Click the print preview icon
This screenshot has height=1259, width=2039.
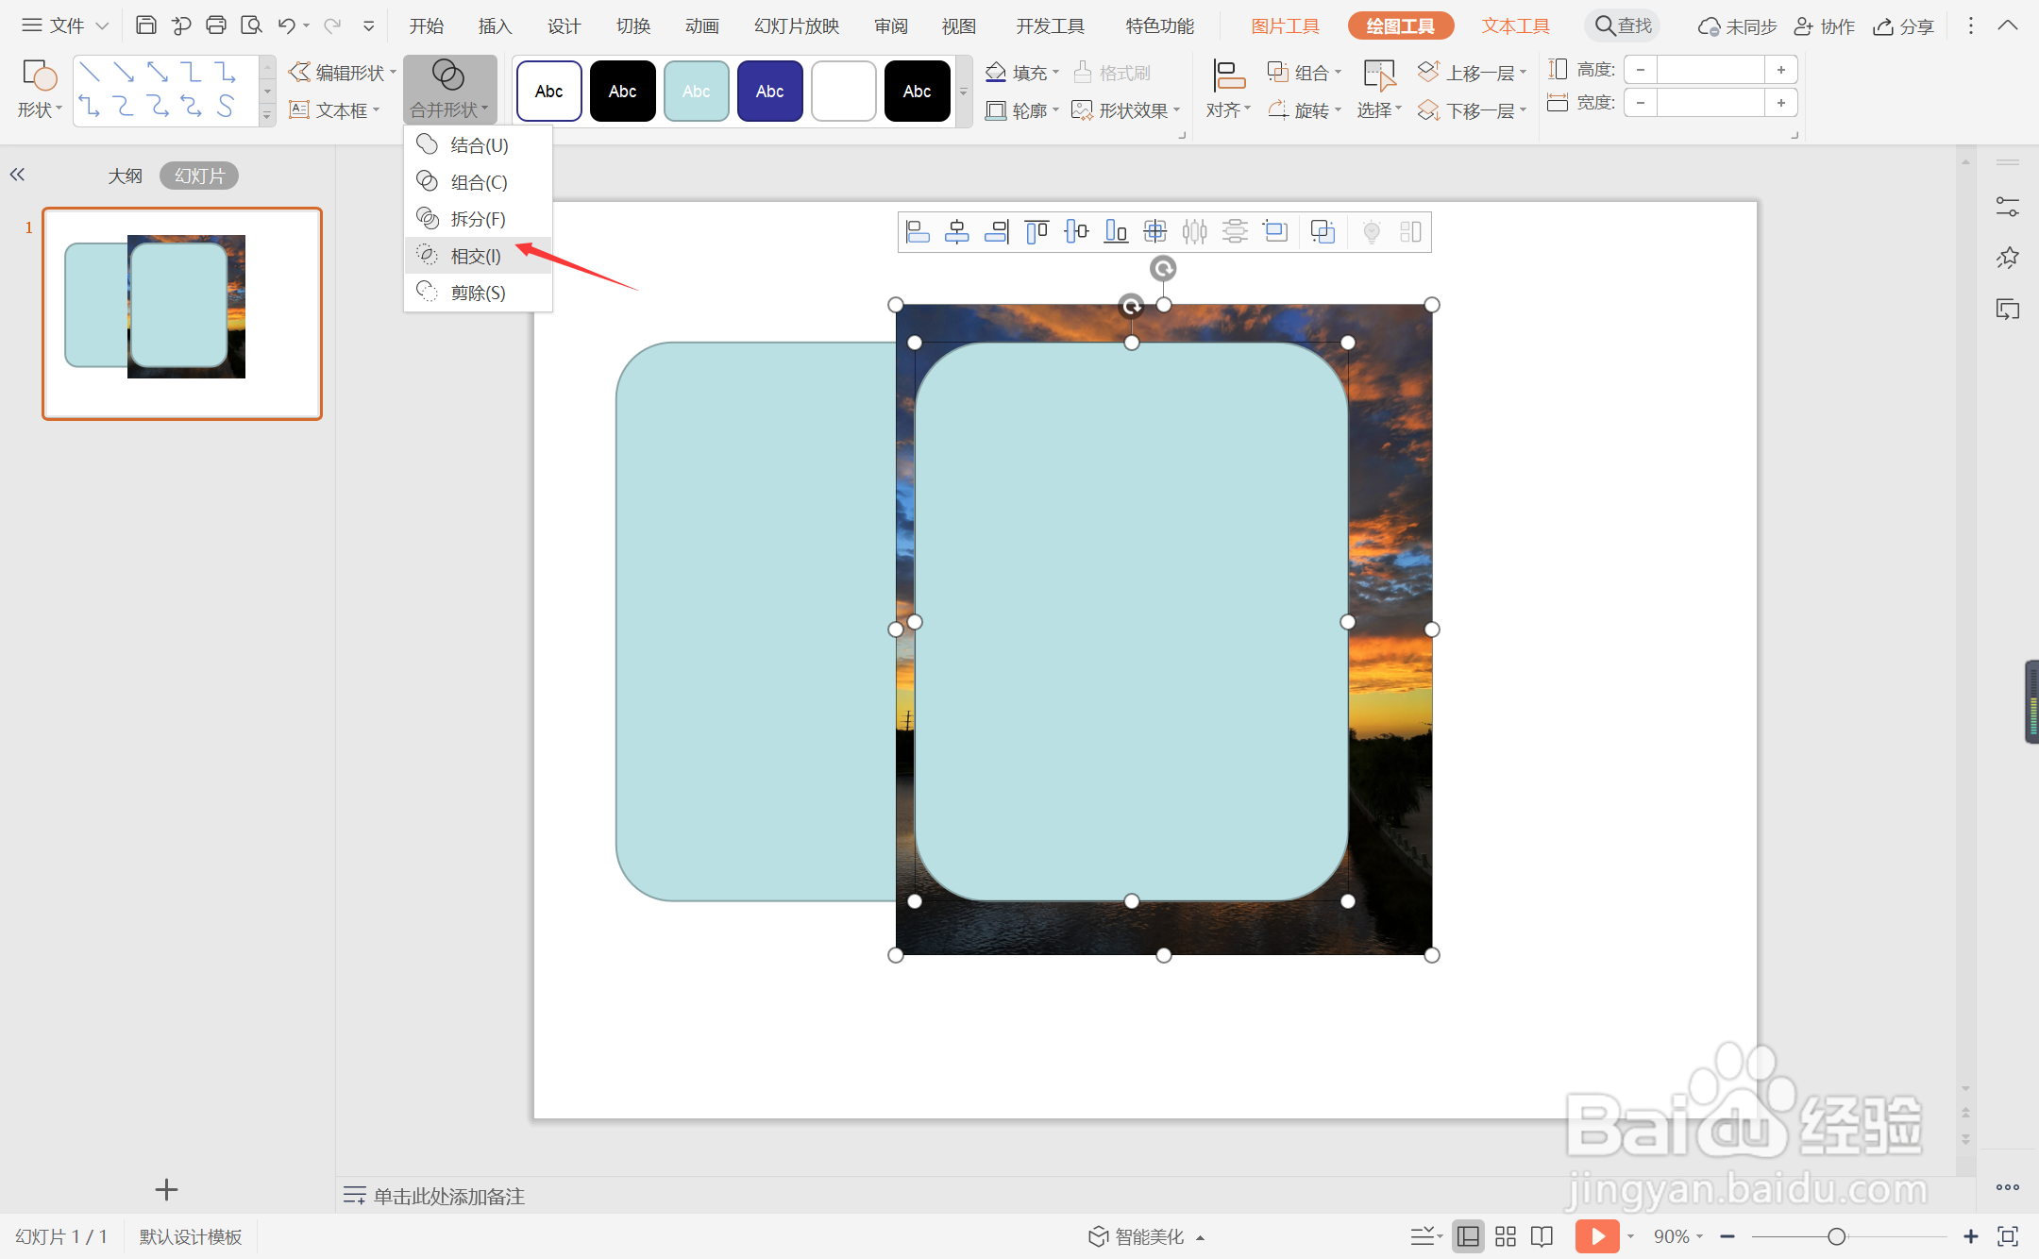tap(251, 25)
